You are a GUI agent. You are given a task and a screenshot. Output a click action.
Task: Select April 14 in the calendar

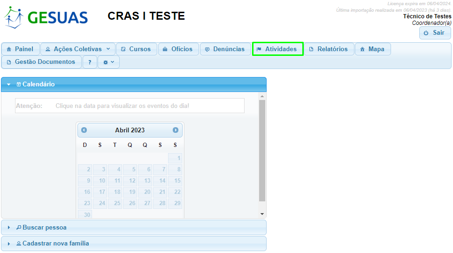(160, 181)
